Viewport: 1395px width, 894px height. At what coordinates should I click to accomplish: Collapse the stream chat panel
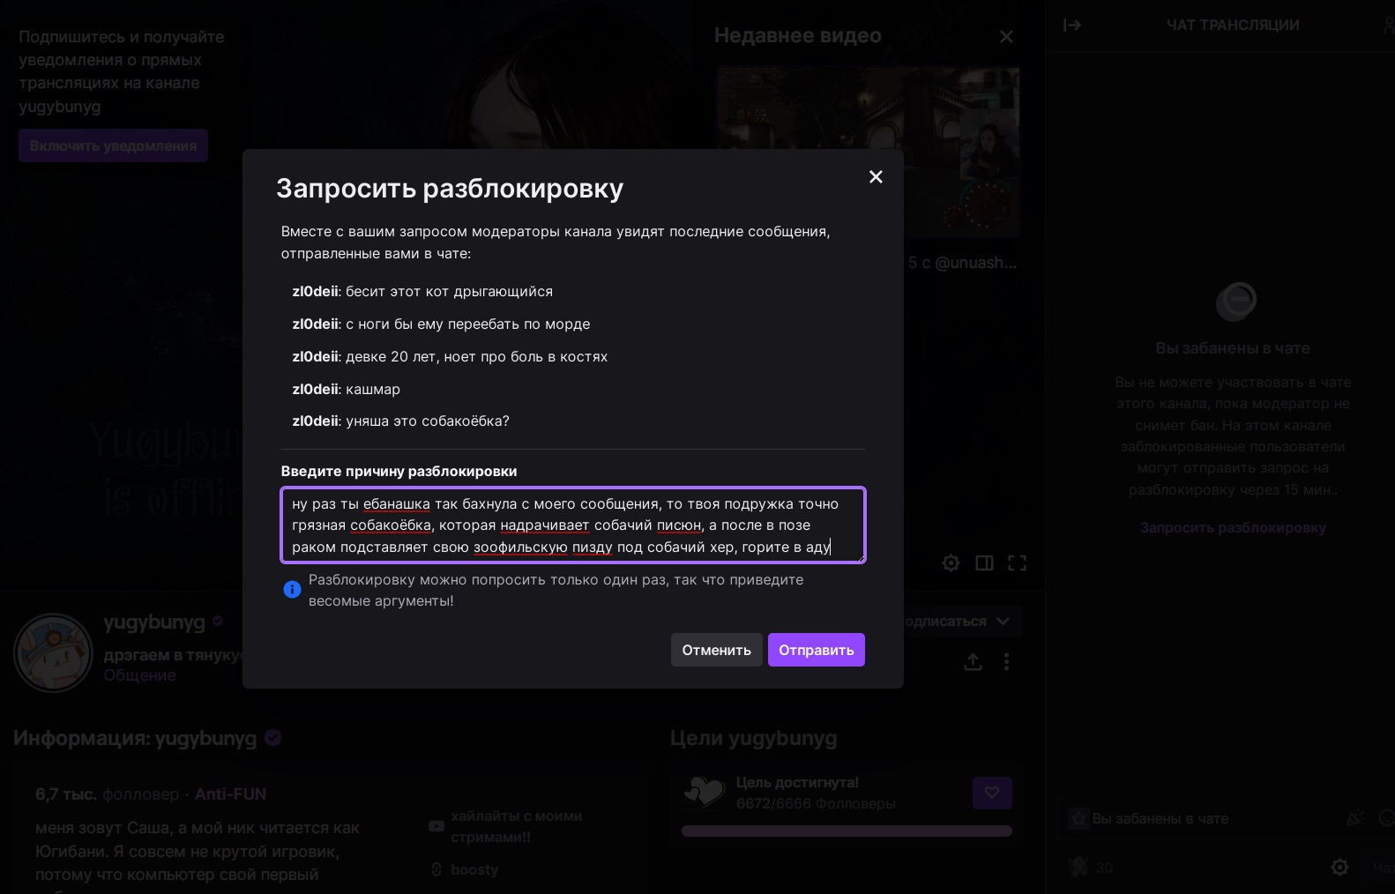[1072, 25]
